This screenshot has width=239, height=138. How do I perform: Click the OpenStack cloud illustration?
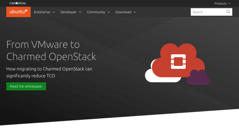pos(178,64)
